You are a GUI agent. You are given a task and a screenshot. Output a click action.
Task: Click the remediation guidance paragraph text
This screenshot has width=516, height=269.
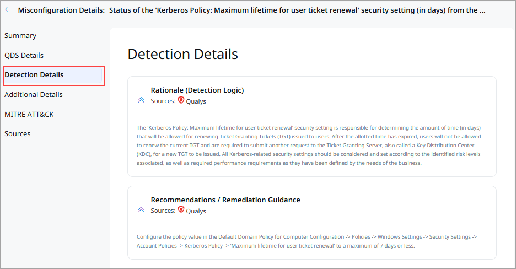pos(306,241)
